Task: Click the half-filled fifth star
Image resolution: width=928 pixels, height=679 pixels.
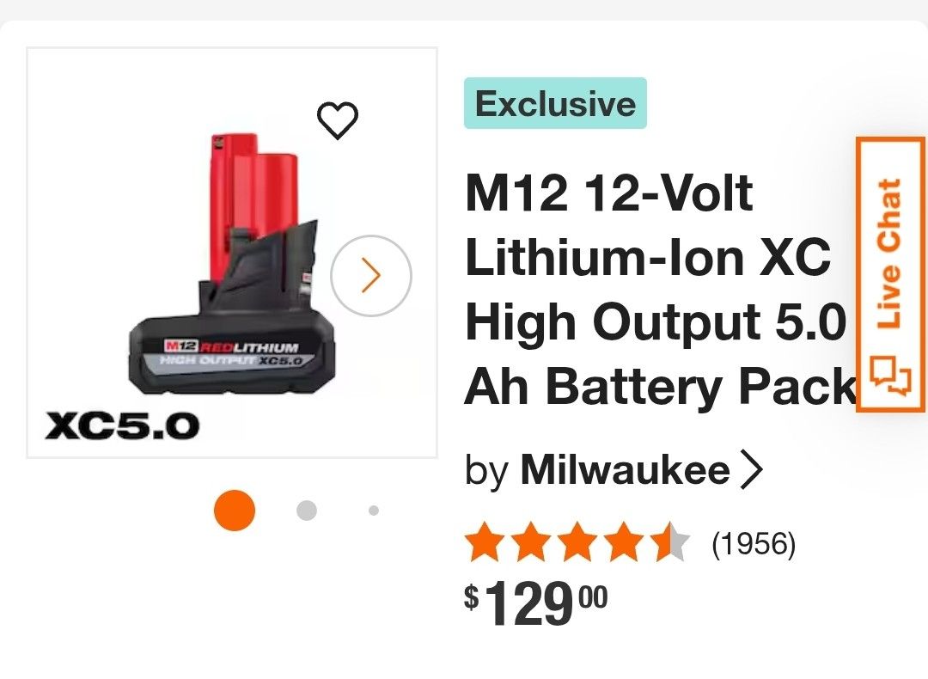Action: [670, 542]
